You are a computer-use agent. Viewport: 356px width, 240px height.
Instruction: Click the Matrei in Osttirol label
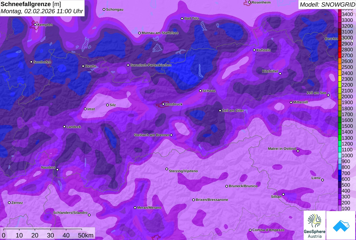point(282,149)
